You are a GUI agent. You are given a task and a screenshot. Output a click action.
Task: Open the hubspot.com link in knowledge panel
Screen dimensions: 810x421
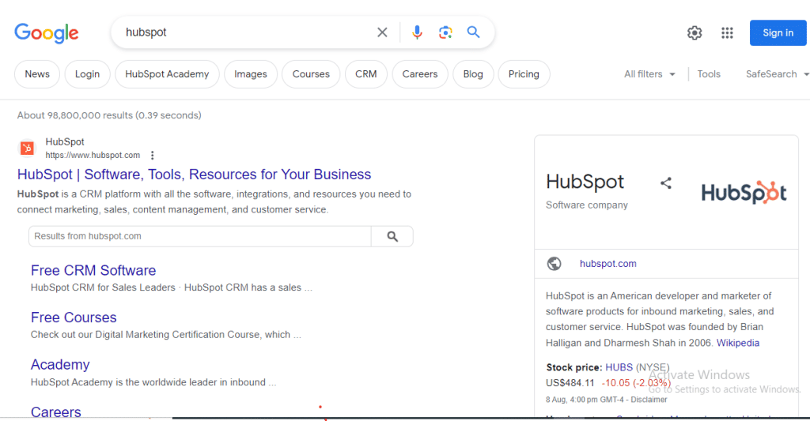click(x=608, y=264)
